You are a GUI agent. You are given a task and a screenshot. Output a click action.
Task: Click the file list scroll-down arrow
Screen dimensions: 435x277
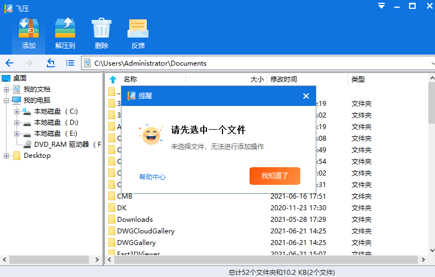point(432,251)
